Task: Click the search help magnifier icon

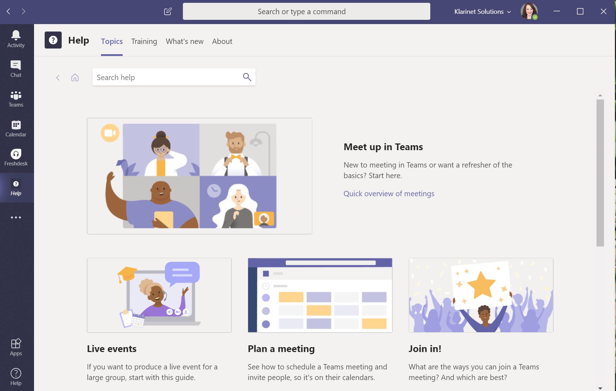Action: point(247,77)
